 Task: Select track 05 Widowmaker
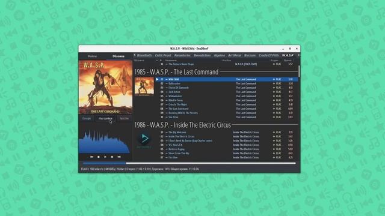click(227, 96)
